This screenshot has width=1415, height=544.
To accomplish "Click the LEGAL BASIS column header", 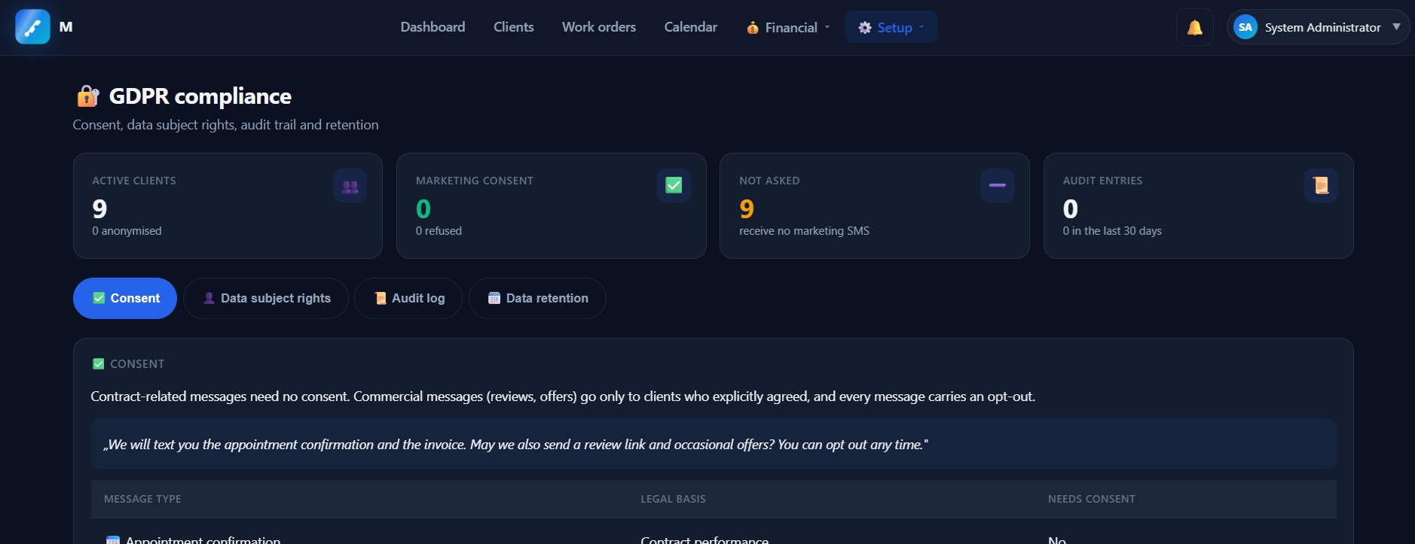I will (673, 499).
